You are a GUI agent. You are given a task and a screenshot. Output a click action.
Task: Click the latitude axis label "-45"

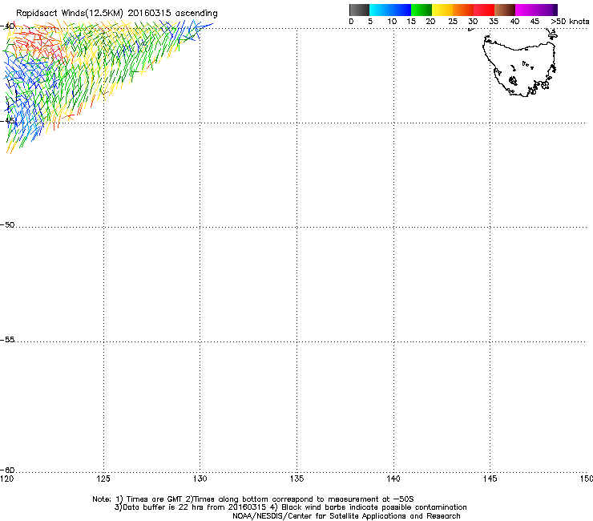point(7,120)
